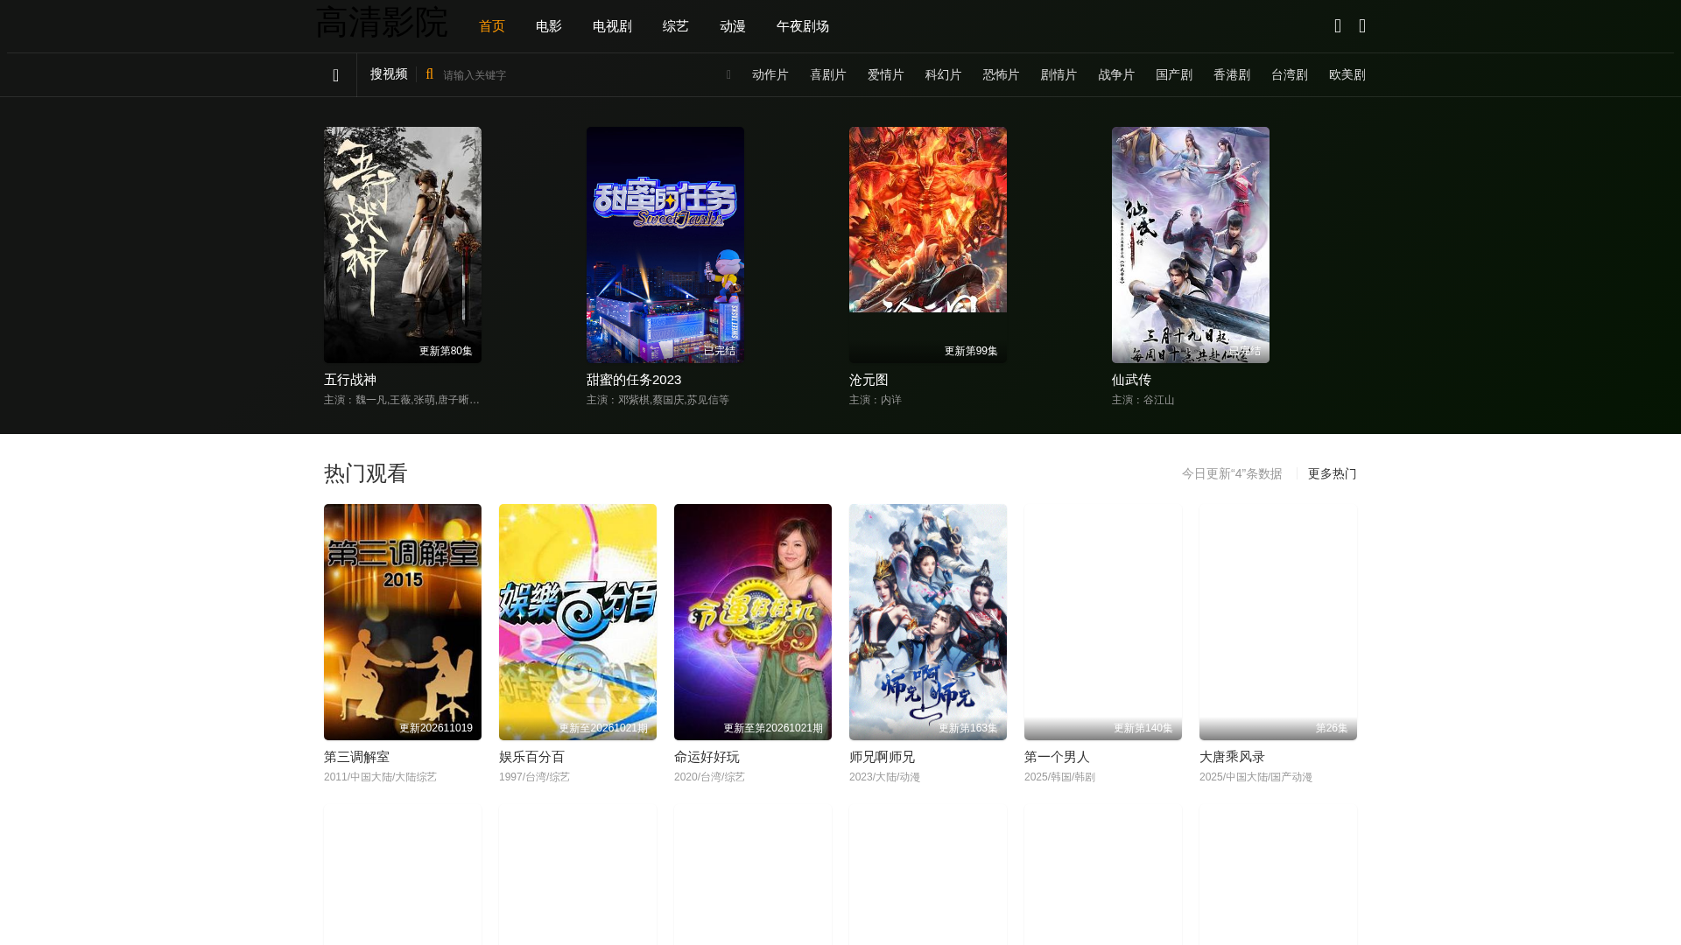Click the small icon before 动作片
Viewport: 1681px width, 945px height.
(728, 75)
